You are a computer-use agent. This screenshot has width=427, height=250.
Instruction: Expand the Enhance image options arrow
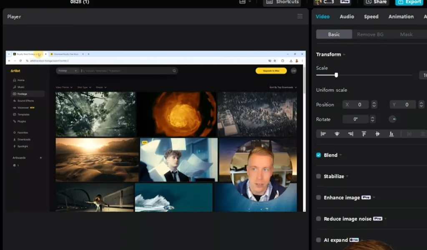tap(374, 198)
